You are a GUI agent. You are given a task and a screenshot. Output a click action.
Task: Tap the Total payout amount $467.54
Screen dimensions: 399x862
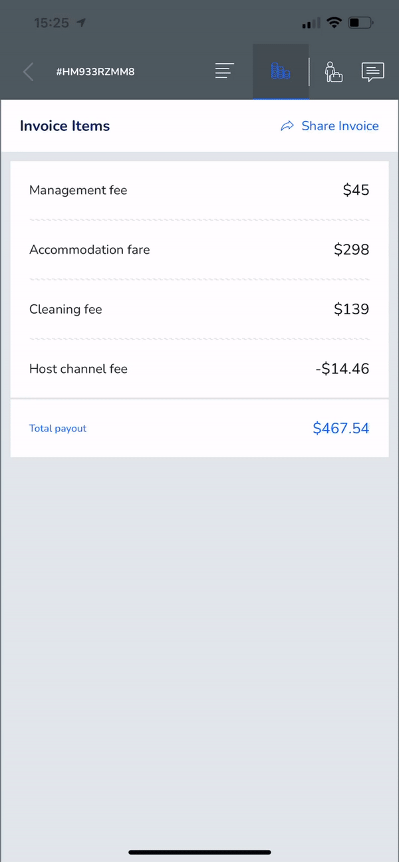click(x=341, y=428)
